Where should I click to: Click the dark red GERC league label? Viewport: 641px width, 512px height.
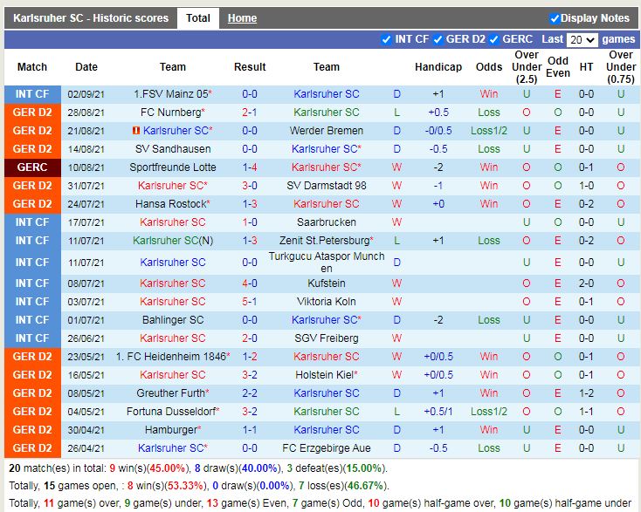[32, 167]
